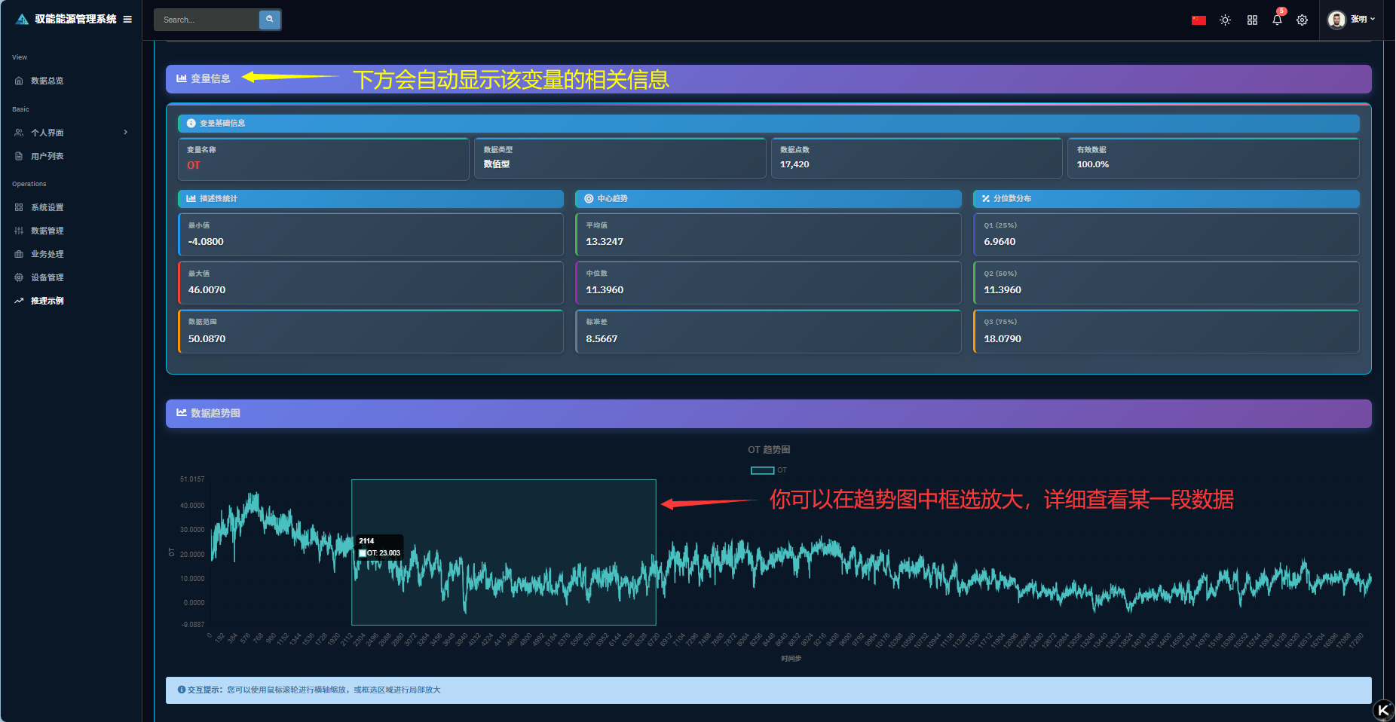Click the Chinese flag language icon
This screenshot has height=722, width=1396.
(x=1199, y=20)
